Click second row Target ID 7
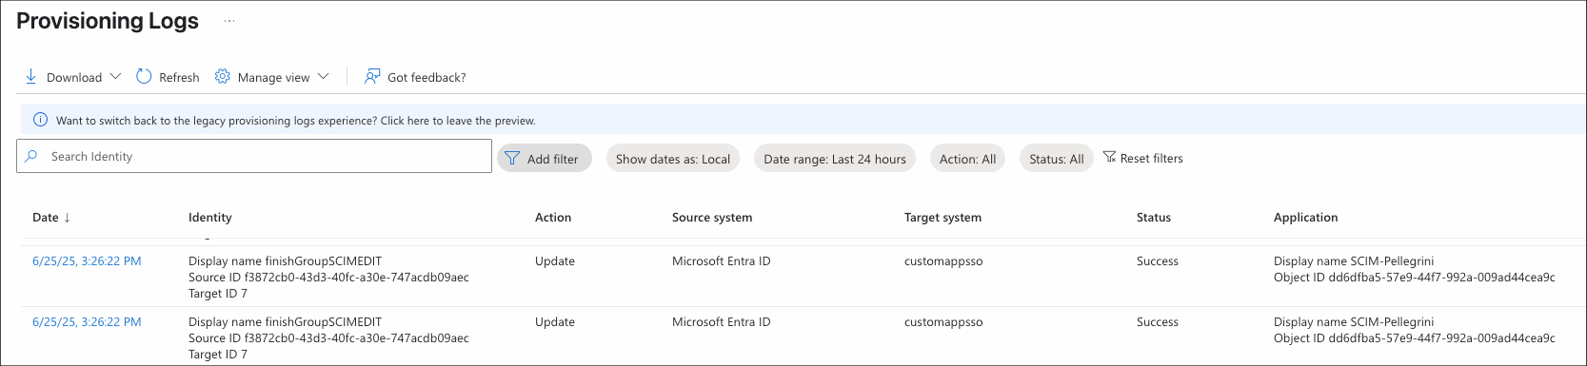1587x366 pixels. 218,354
